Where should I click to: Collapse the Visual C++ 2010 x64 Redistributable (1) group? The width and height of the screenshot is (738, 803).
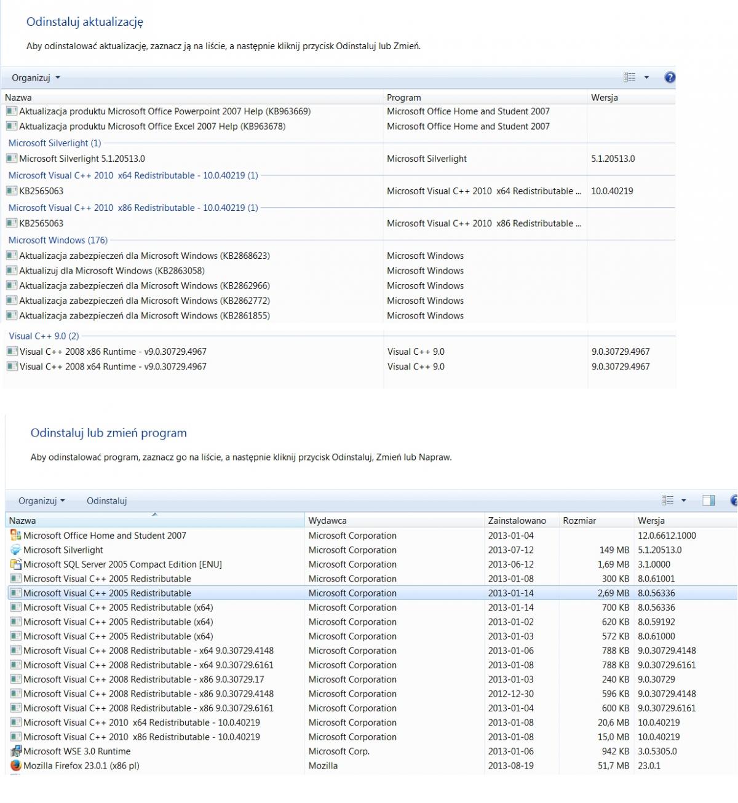pyautogui.click(x=133, y=175)
